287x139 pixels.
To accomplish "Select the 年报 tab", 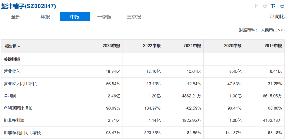I will point(45,17).
